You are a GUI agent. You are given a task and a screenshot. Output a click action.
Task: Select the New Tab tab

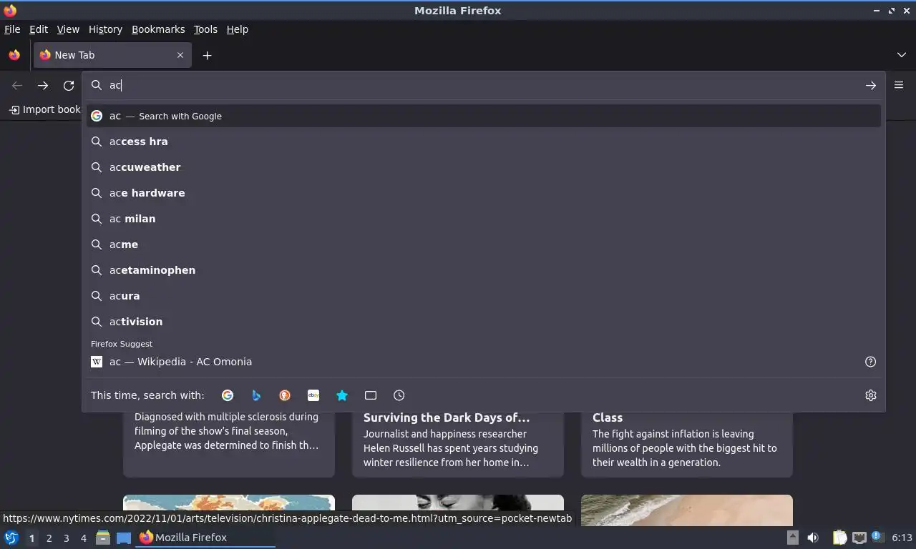coord(112,55)
